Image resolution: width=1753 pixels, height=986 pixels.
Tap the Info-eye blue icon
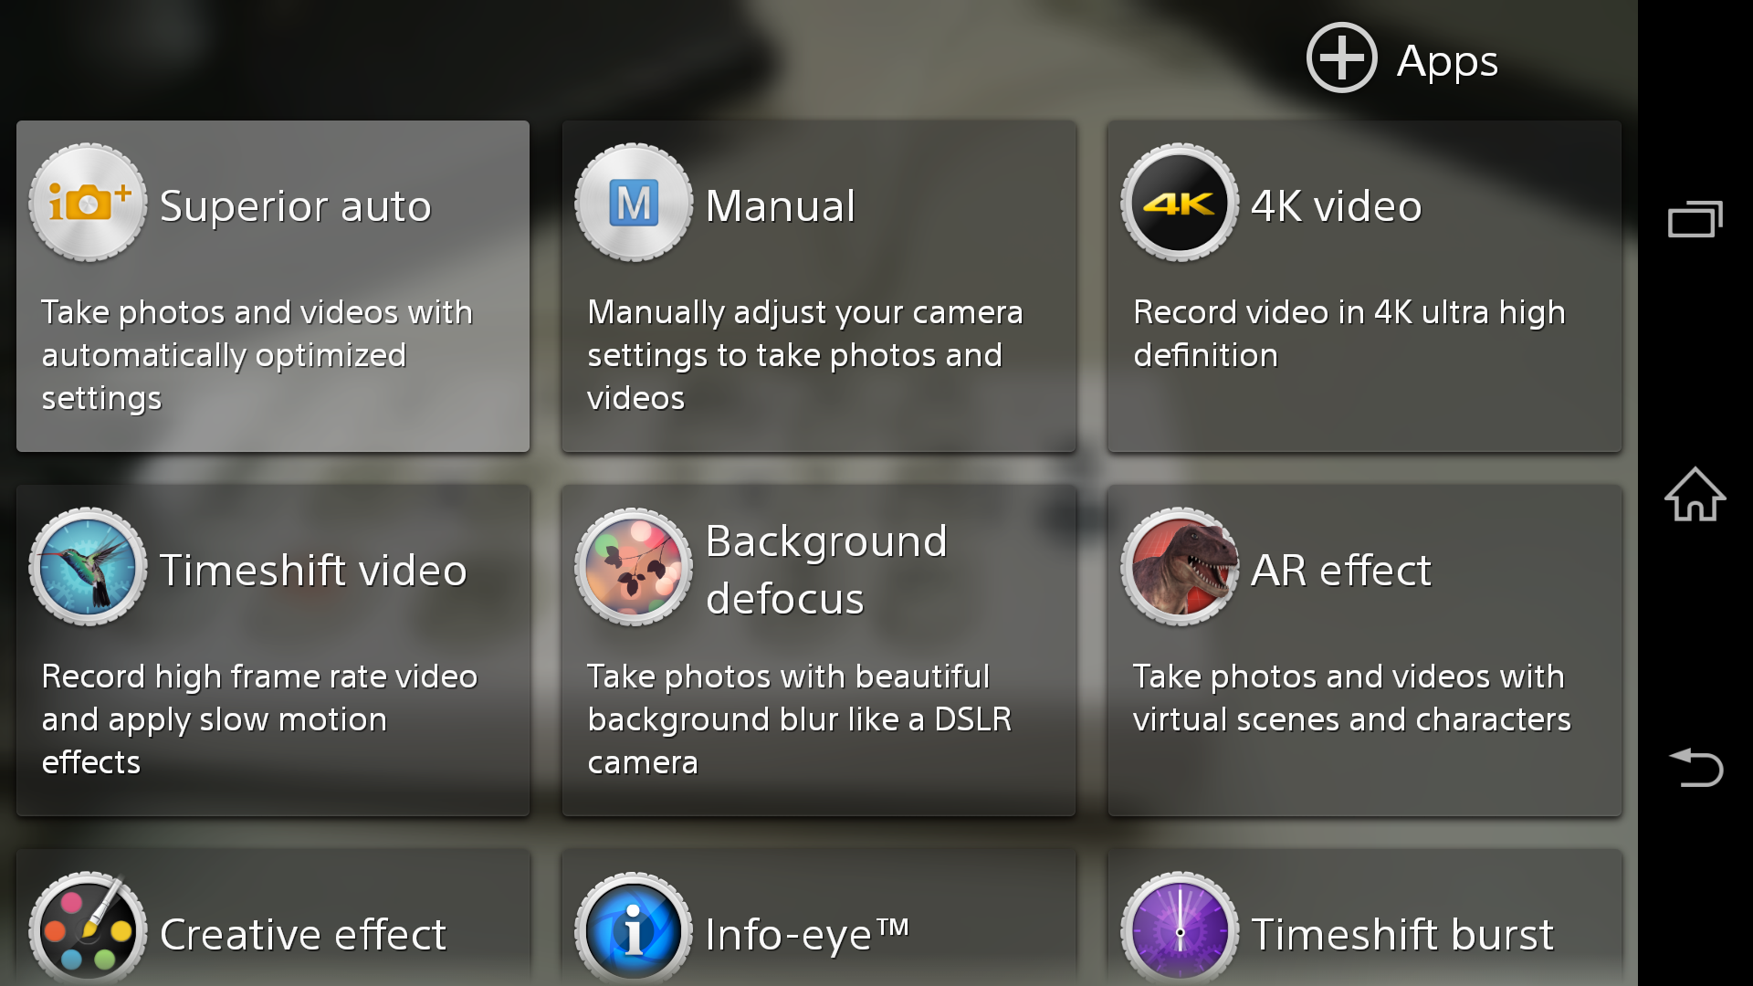pyautogui.click(x=634, y=931)
